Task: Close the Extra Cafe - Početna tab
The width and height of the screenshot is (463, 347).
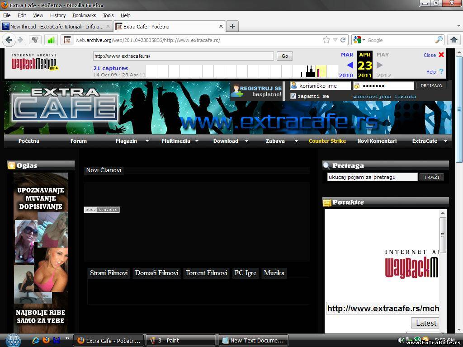Action: 221,26
